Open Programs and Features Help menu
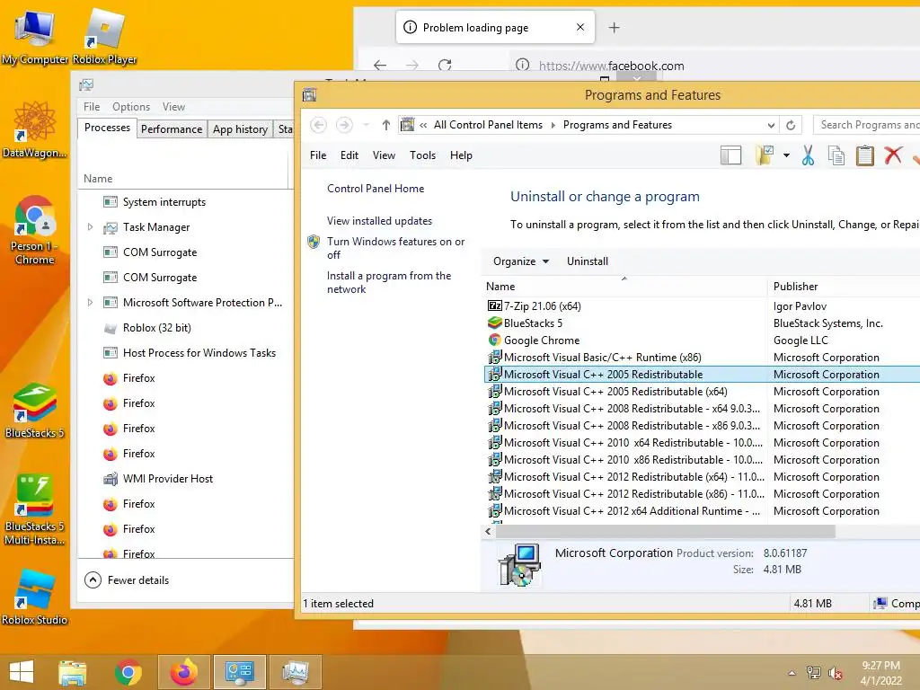Screen dimensions: 920x690 pos(461,155)
